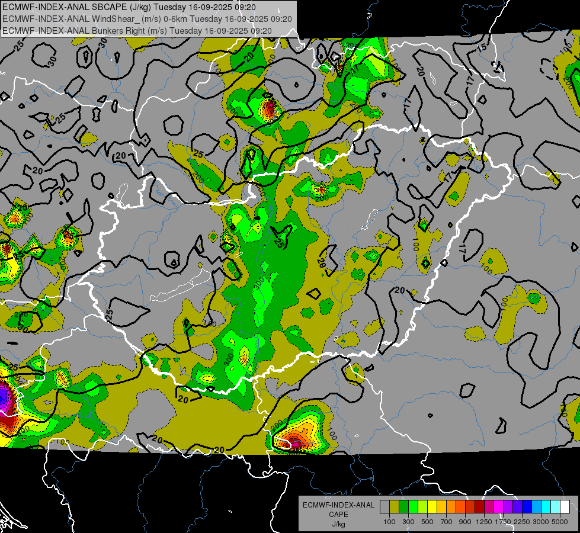Click the 300 tick label in legend
The height and width of the screenshot is (533, 580).
408,522
